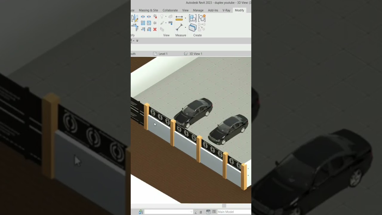Image resolution: width=382 pixels, height=215 pixels.
Task: Expand the Dimension tool dropdown arrow
Action: pos(185,27)
